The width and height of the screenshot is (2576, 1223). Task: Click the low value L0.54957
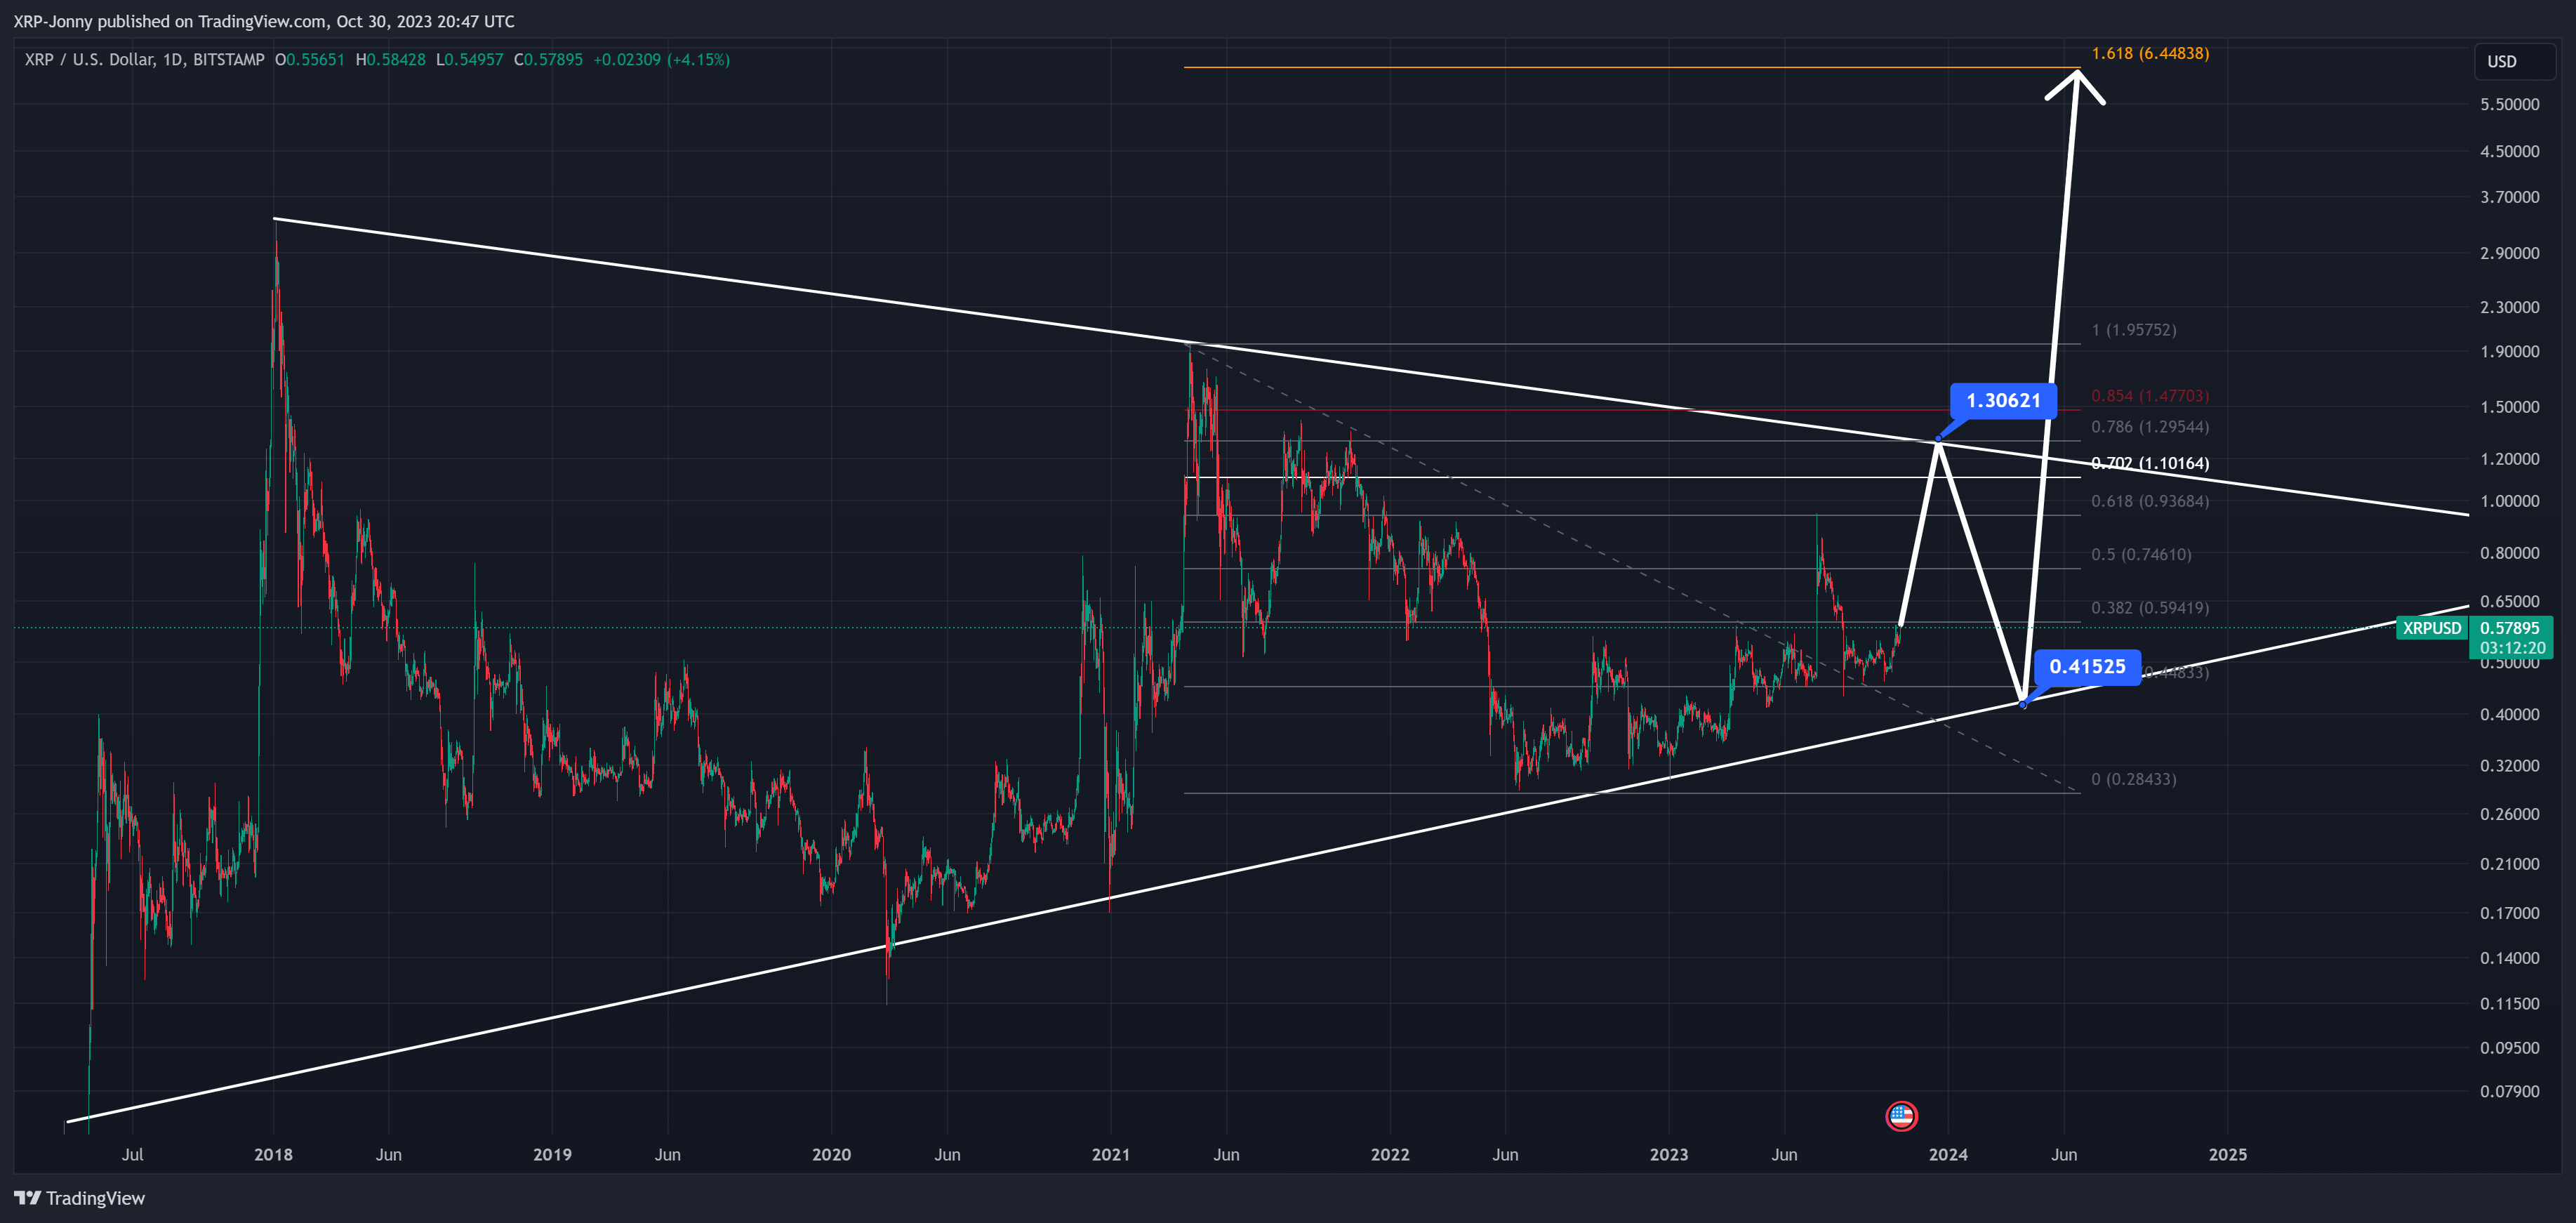click(x=470, y=60)
